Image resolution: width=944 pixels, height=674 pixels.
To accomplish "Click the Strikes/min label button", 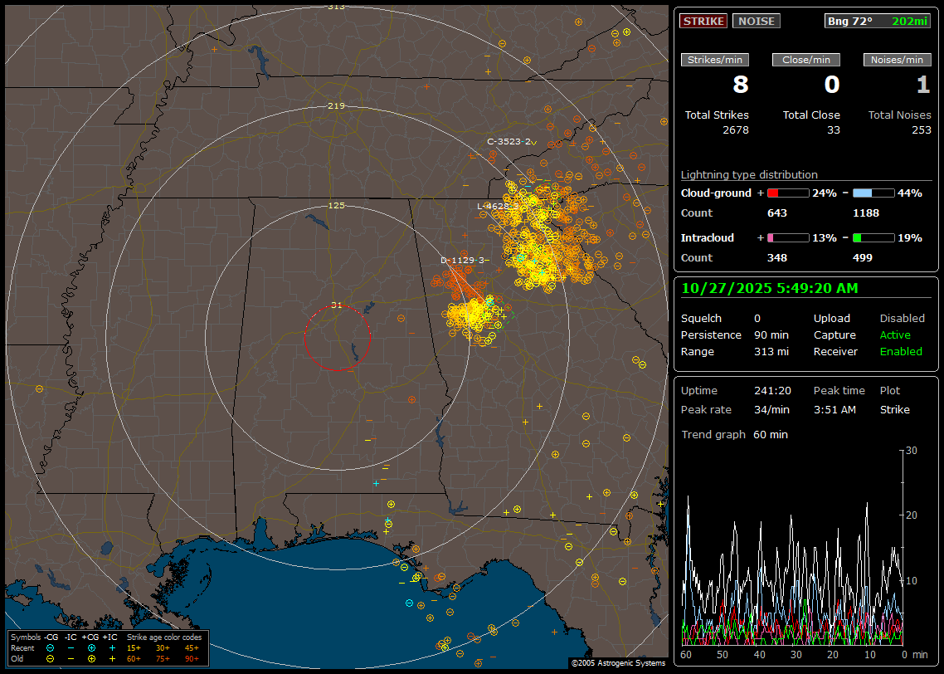I will [x=715, y=60].
